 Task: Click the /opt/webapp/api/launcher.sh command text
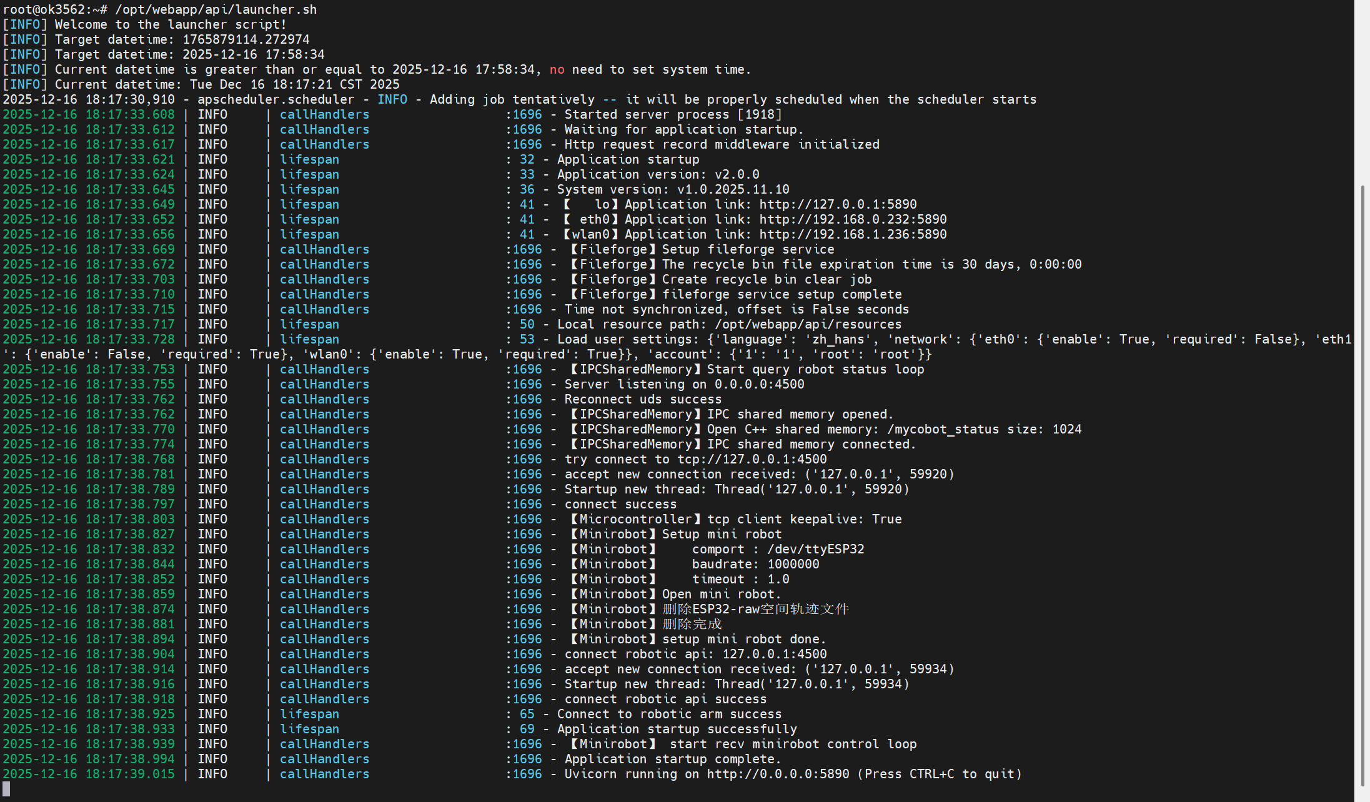pos(216,9)
